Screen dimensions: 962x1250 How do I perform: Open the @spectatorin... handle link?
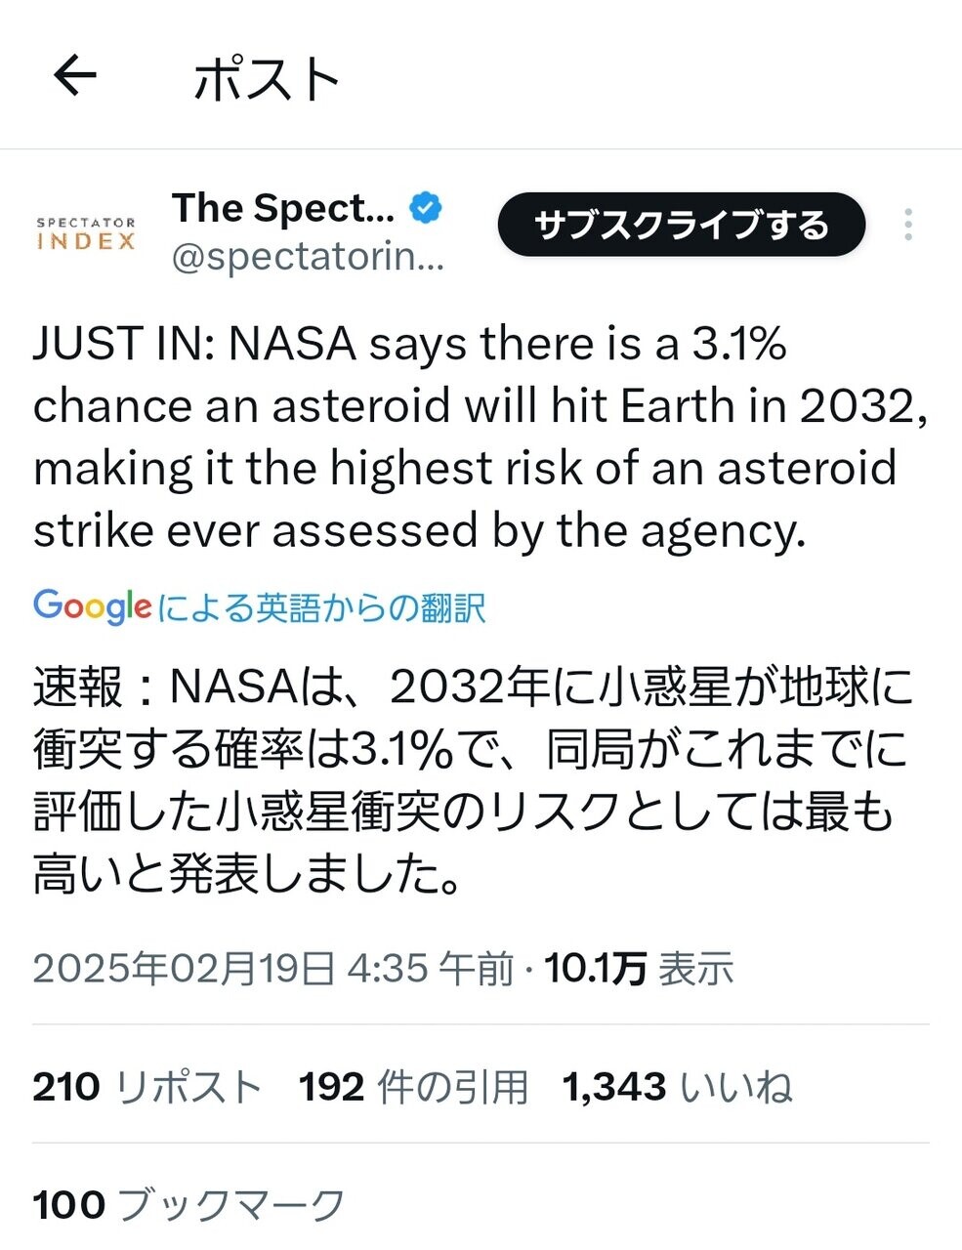point(308,257)
